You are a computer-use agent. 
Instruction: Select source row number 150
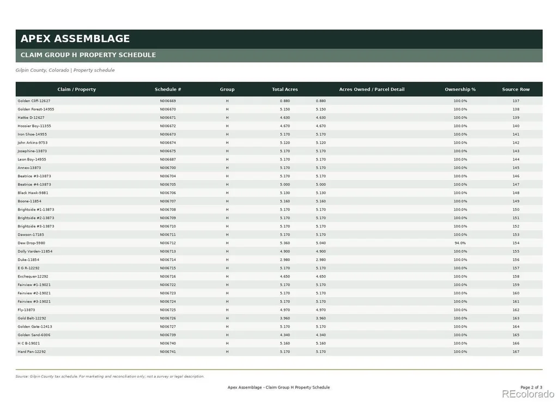pyautogui.click(x=515, y=210)
